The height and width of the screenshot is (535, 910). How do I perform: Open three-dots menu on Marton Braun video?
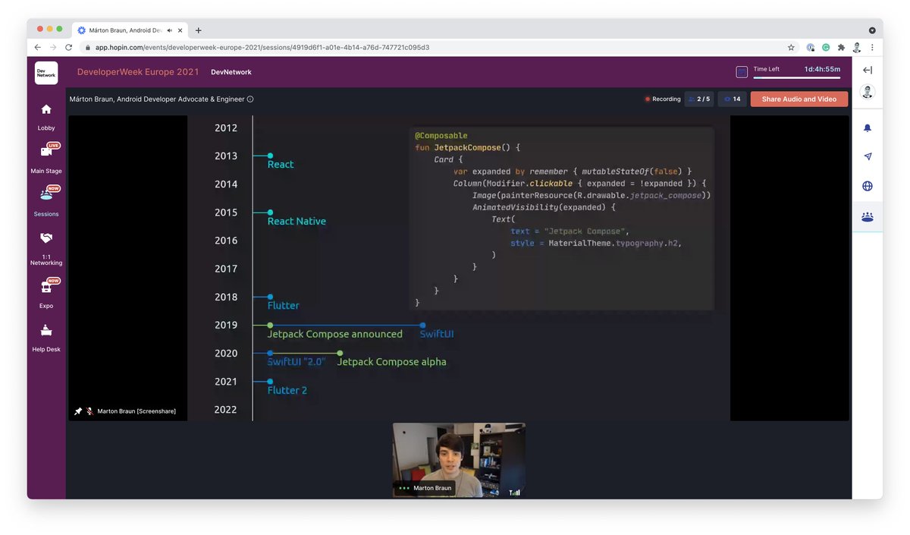pyautogui.click(x=404, y=488)
